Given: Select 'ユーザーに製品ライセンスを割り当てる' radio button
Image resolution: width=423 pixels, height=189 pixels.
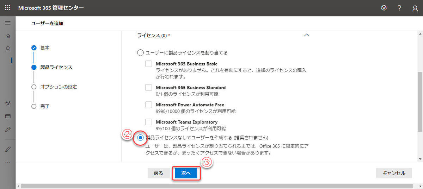Looking at the screenshot, I should coord(140,53).
